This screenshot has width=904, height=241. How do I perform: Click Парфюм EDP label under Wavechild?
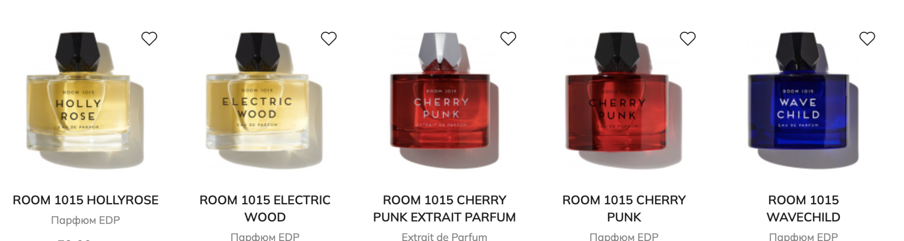click(x=803, y=237)
